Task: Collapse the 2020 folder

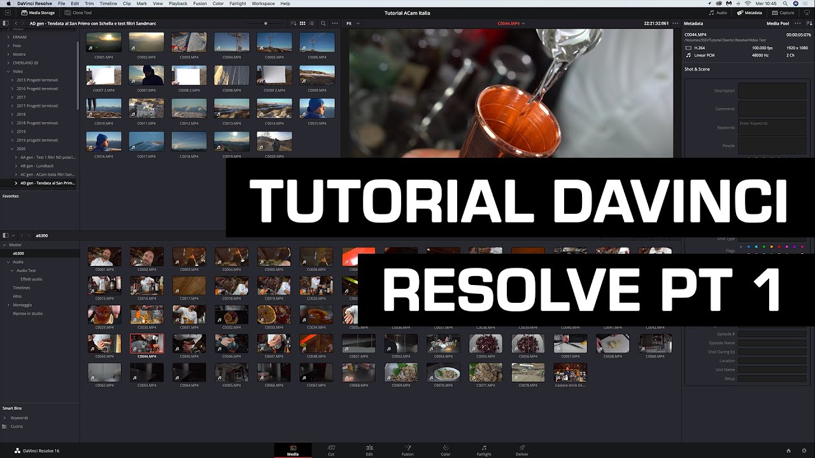Action: click(x=13, y=148)
